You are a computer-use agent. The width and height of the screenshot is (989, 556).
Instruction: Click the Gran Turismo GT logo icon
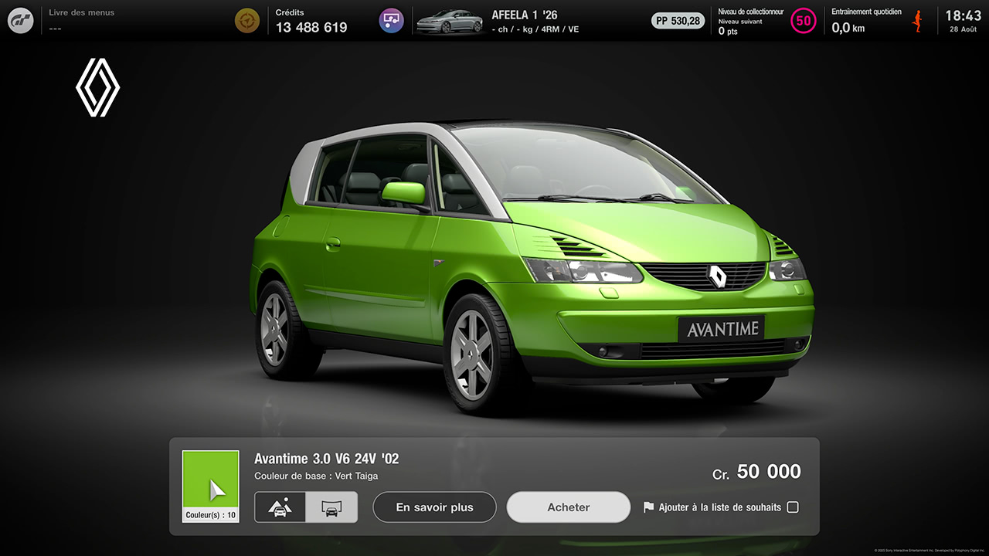(21, 21)
